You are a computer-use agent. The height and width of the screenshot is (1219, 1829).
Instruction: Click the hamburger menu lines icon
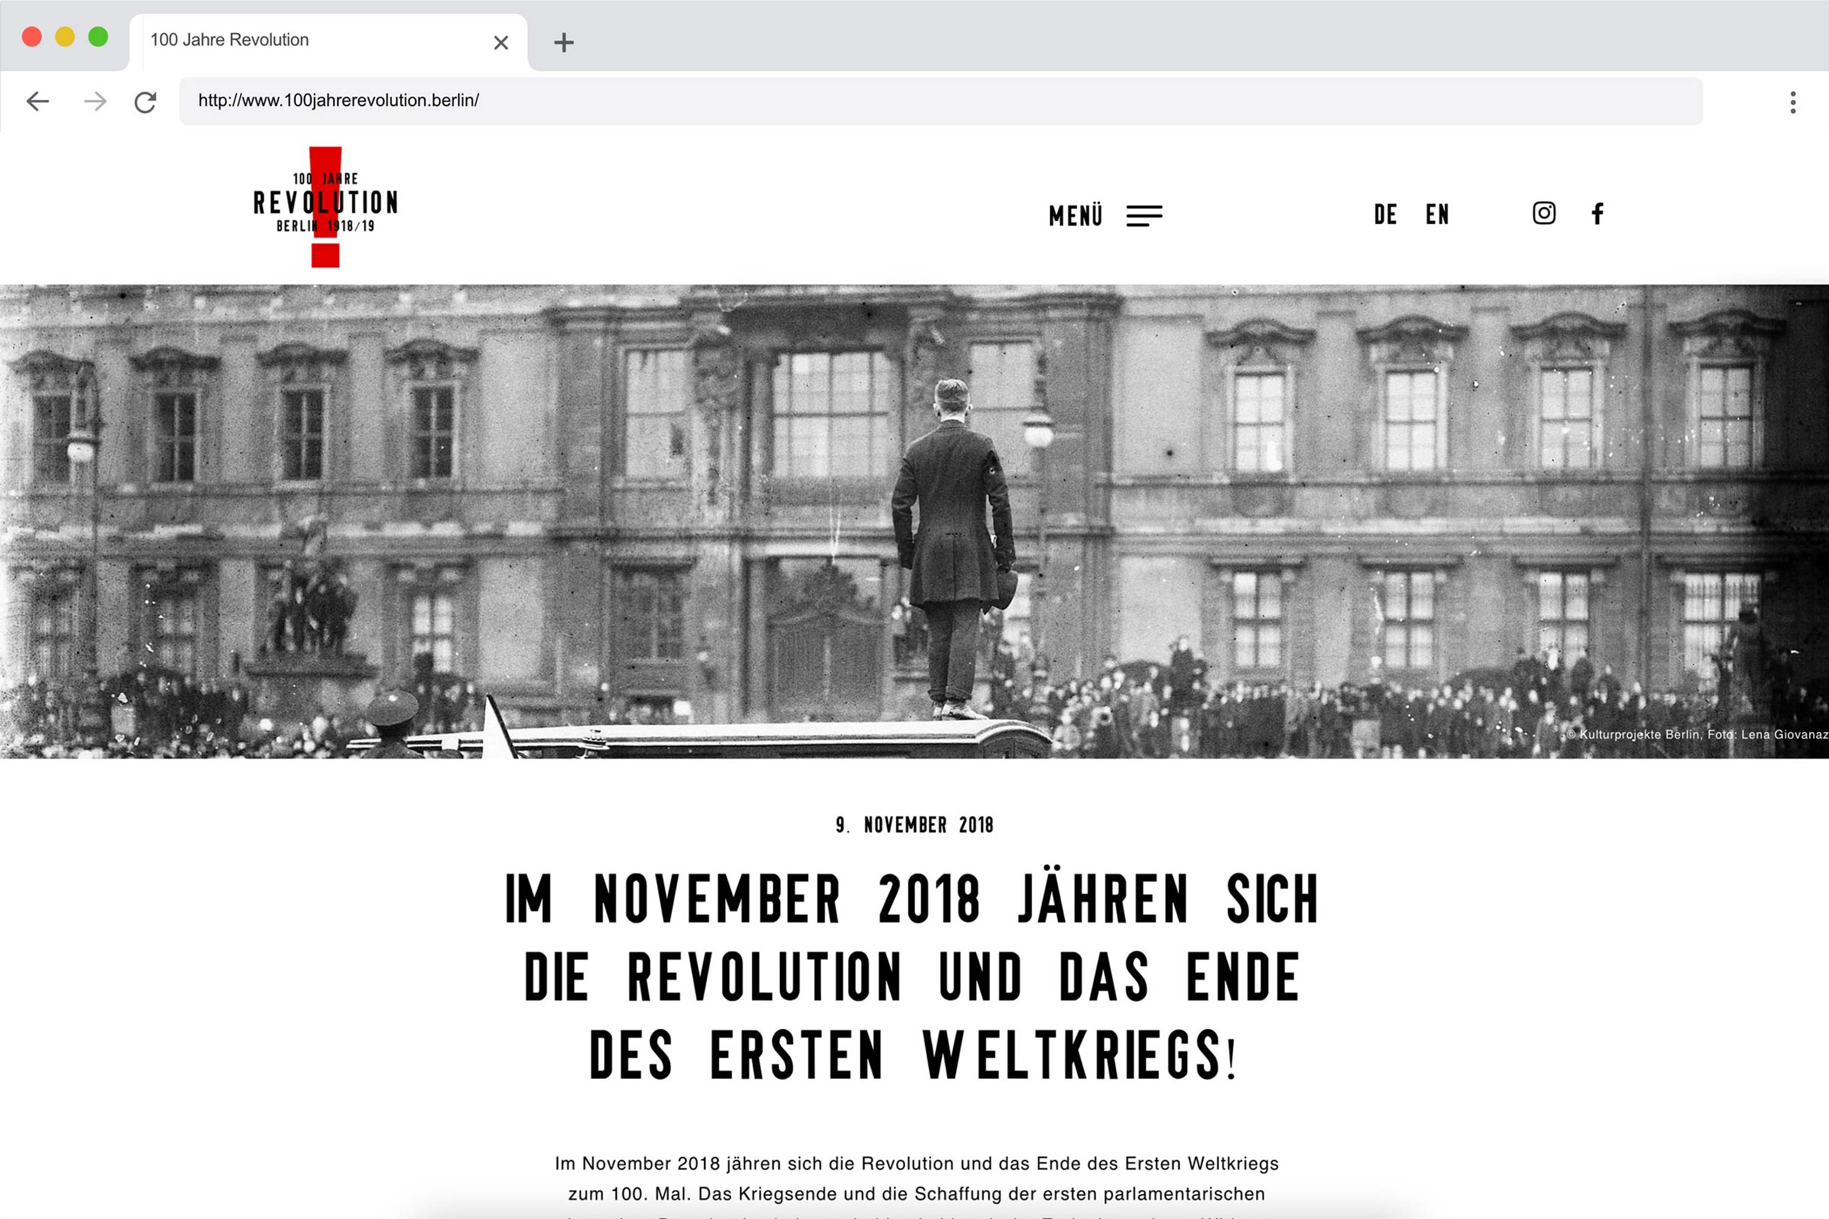(1144, 215)
